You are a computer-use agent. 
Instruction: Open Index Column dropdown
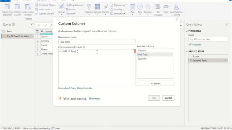pyautogui.click(x=43, y=9)
